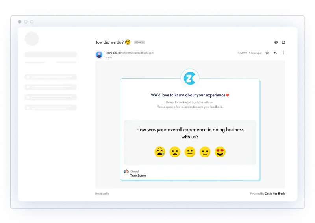Rate experience with the crying face emoji
The width and height of the screenshot is (315, 223).
point(160,152)
